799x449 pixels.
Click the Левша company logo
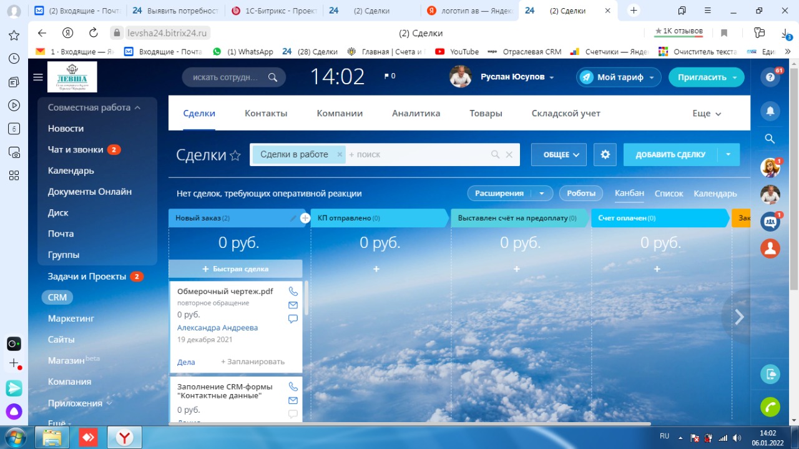(72, 77)
